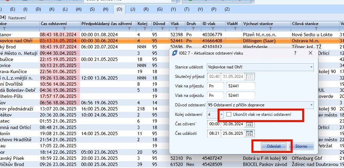Viewport: 344px width, 168px height.
Task: Click the Vlak na příjezdu number field
Action: click(x=240, y=86)
